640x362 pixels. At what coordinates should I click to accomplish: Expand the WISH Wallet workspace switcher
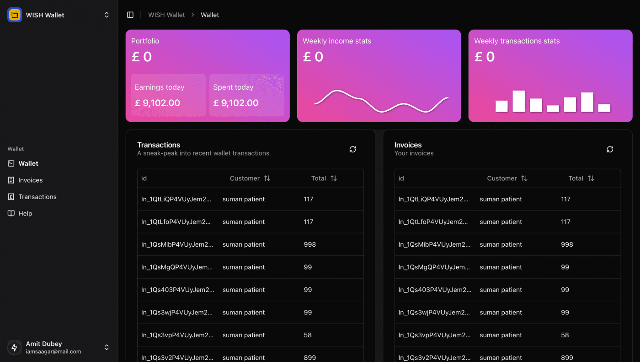click(x=107, y=15)
